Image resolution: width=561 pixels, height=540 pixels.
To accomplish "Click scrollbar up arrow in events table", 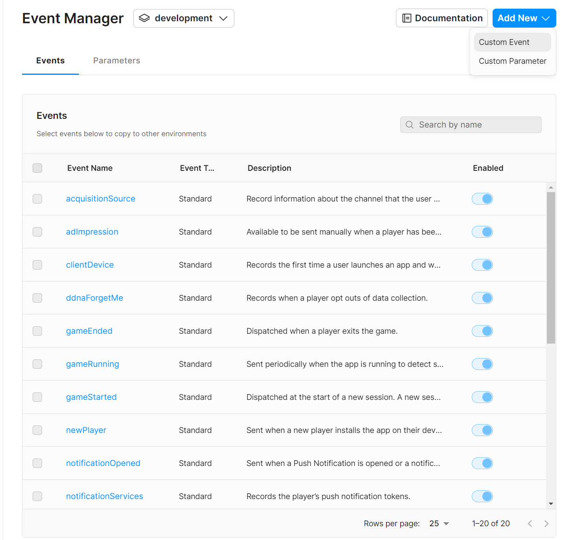I will pos(551,187).
